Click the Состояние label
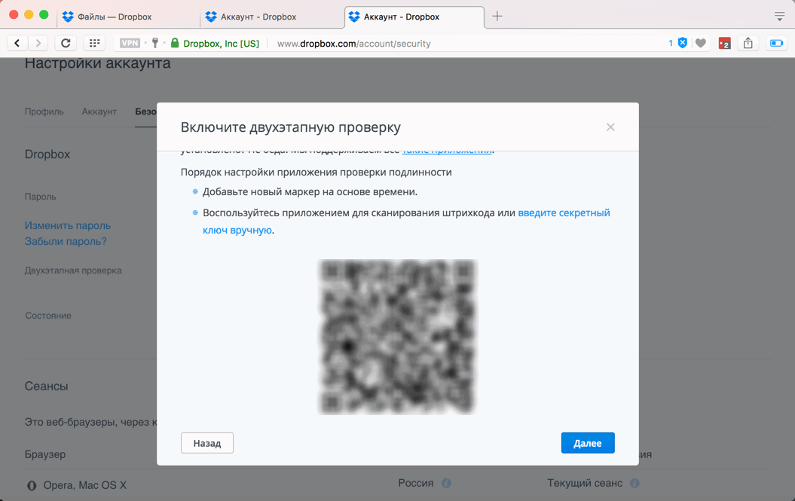This screenshot has width=795, height=501. 48,316
